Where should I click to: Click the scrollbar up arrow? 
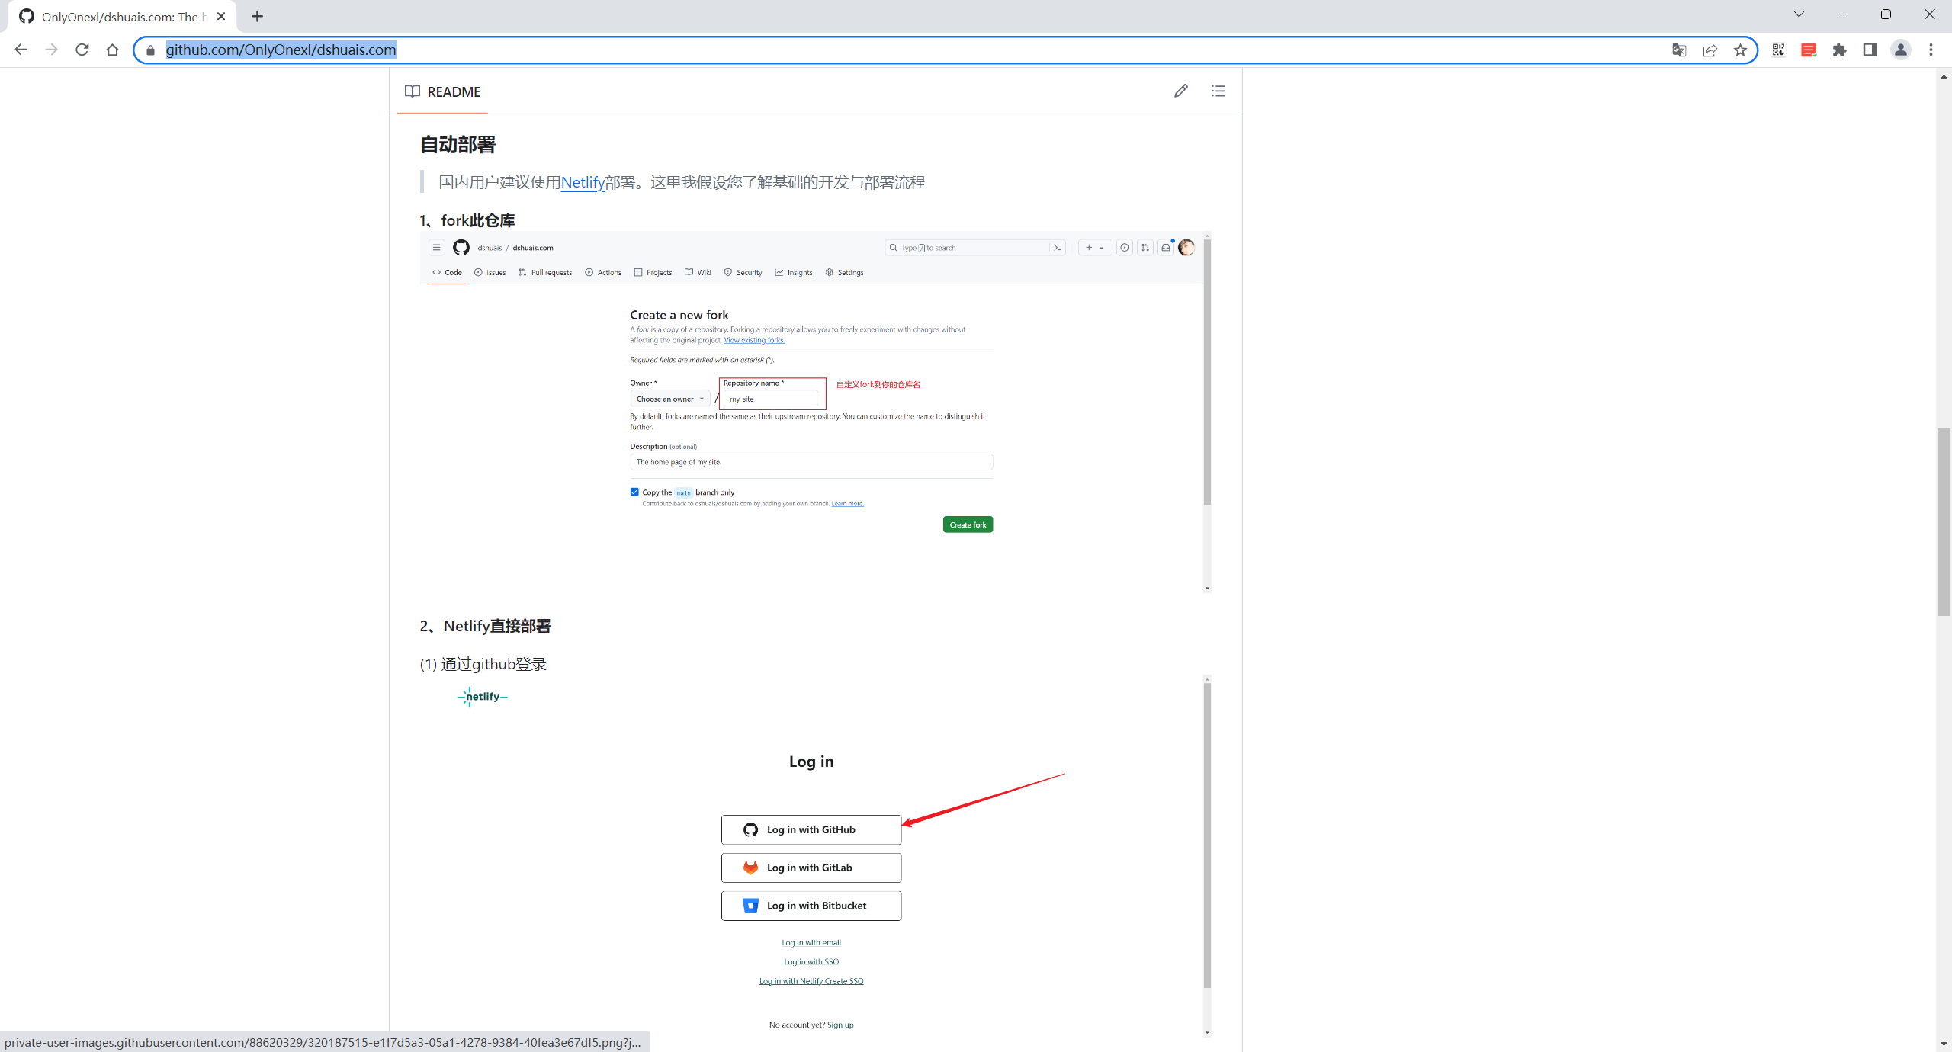pyautogui.click(x=1944, y=75)
